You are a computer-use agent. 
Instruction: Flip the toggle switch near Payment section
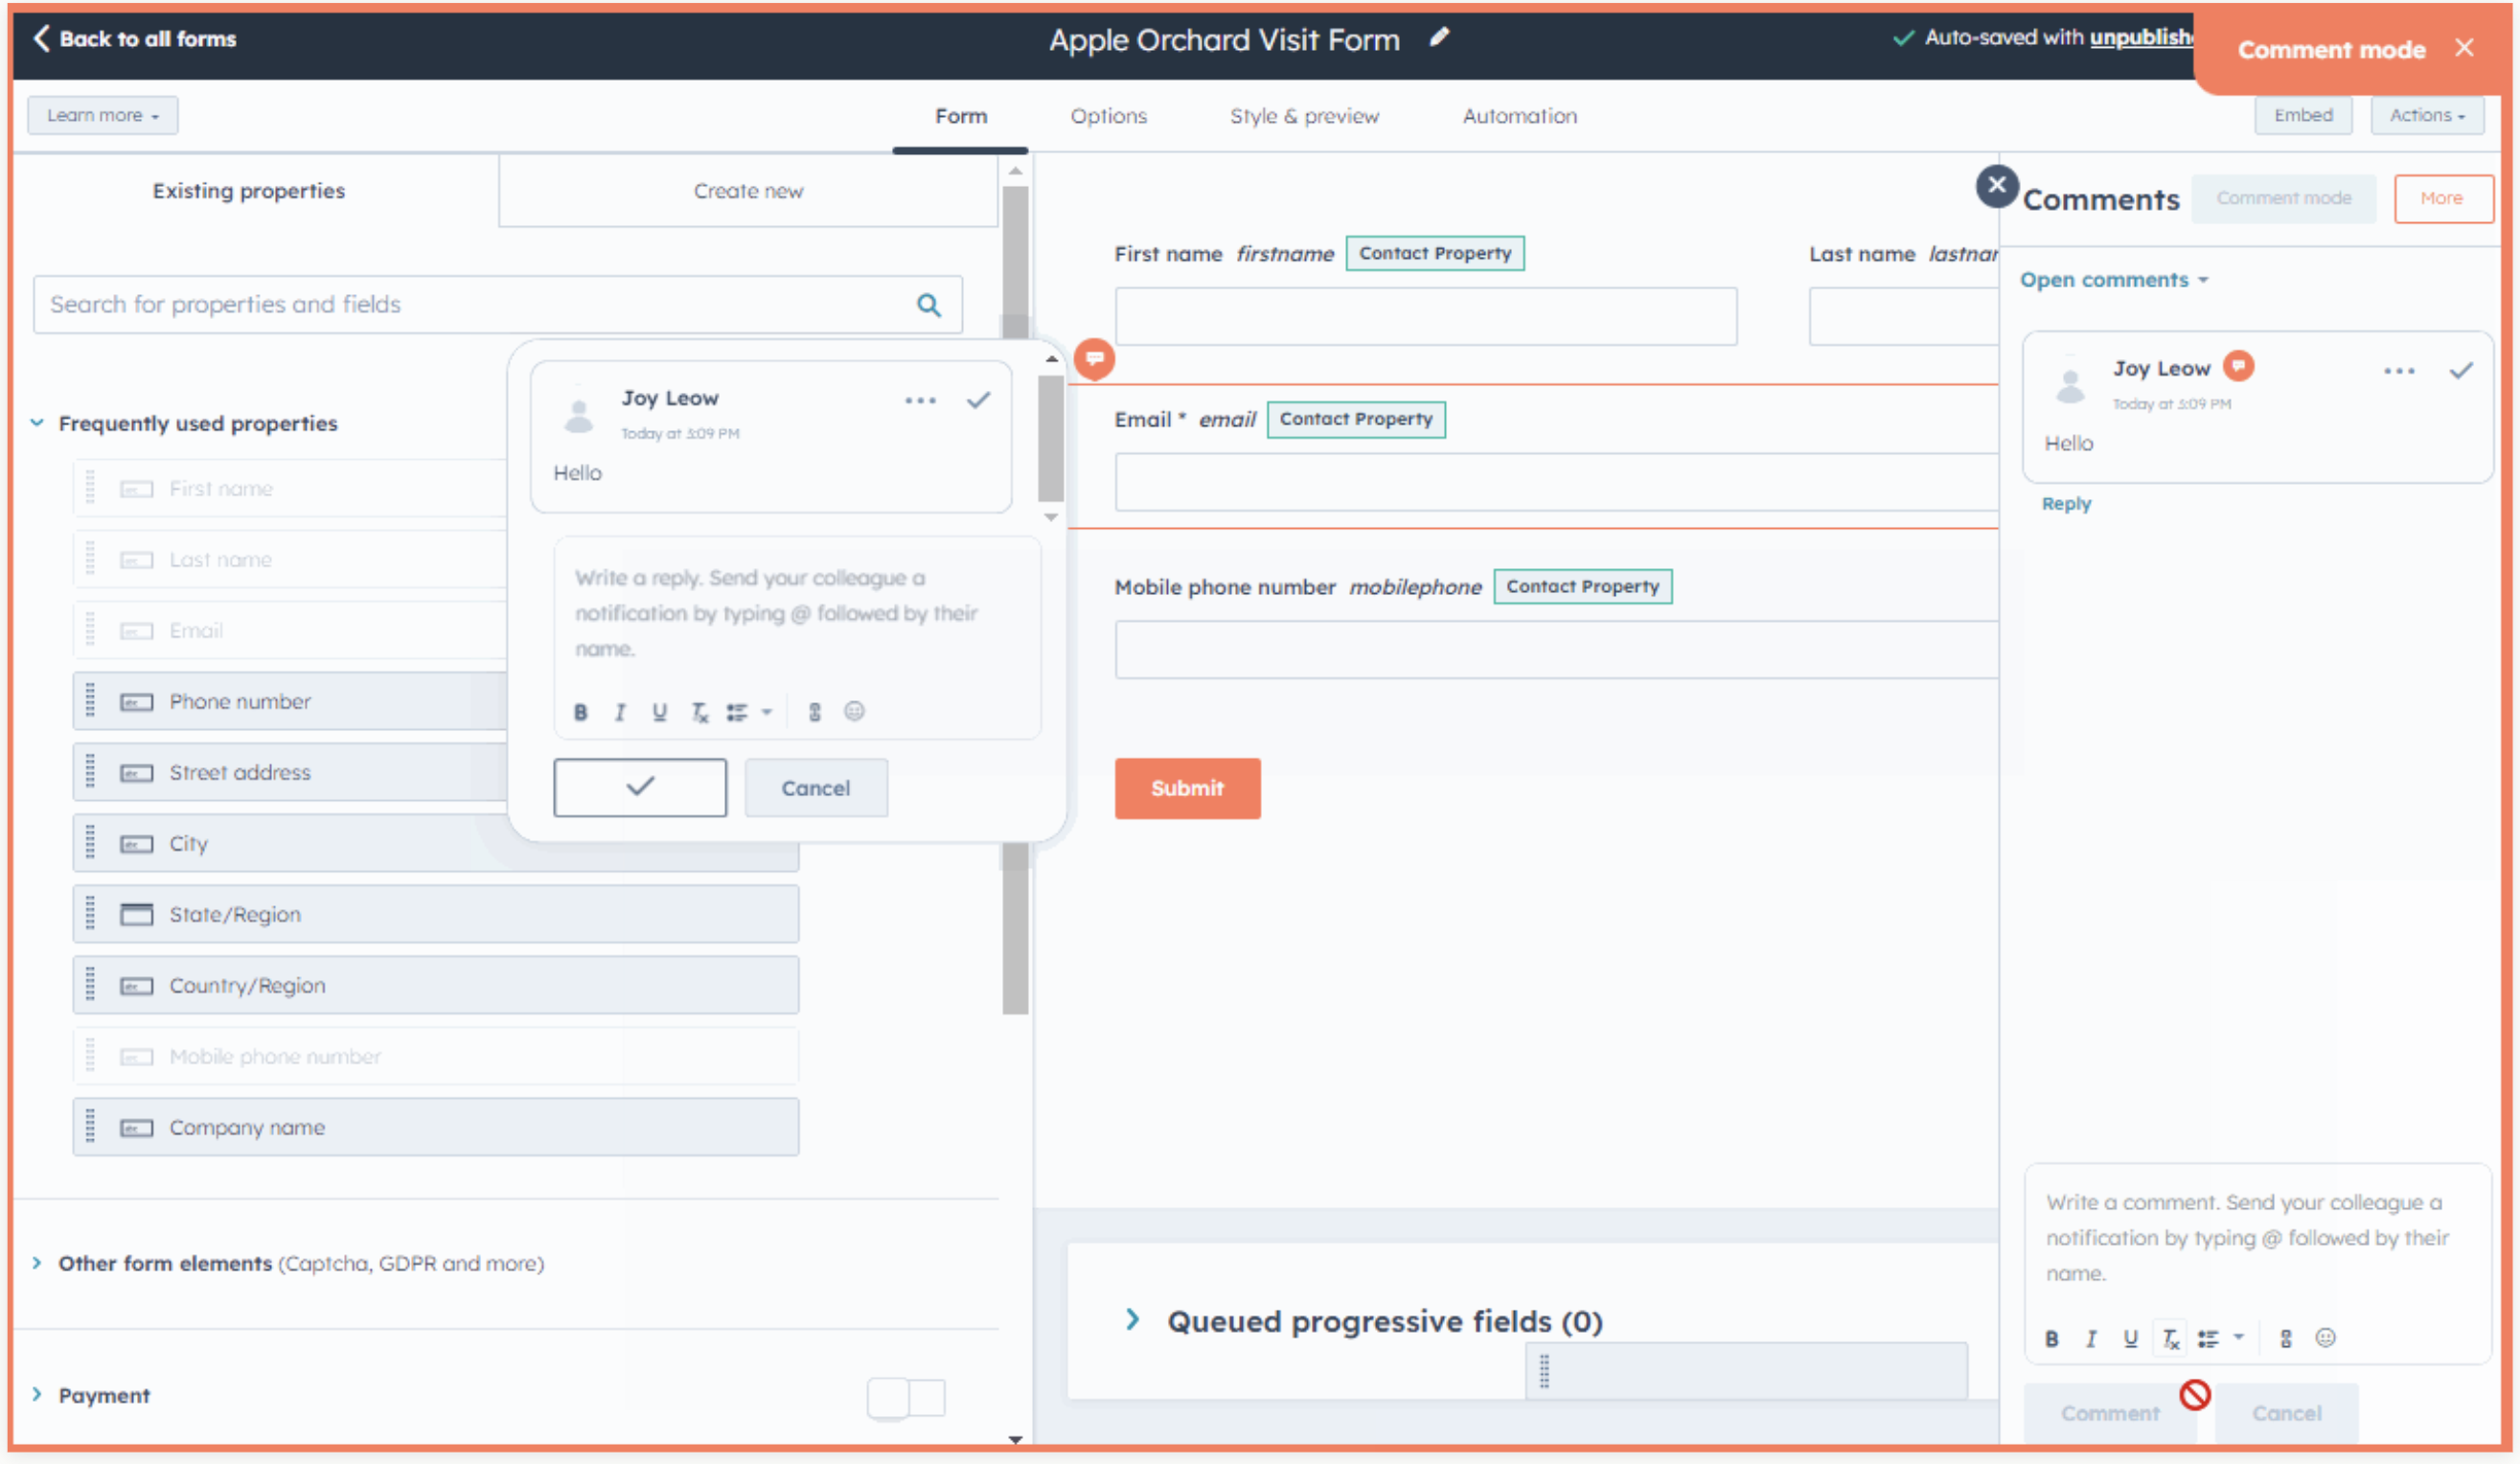coord(905,1398)
